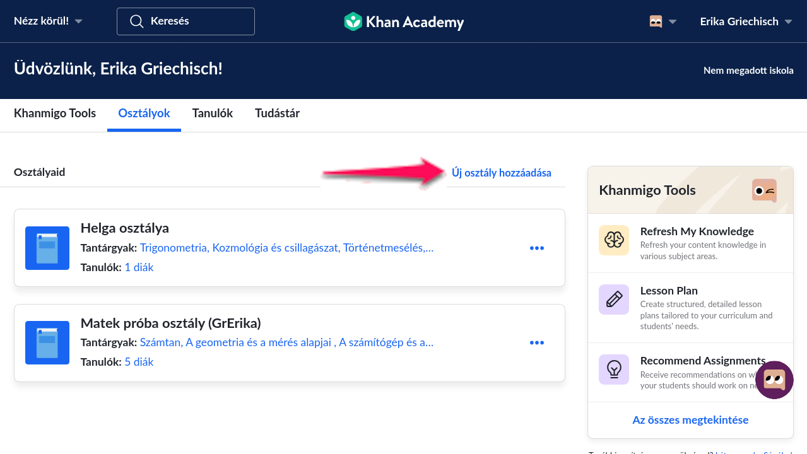807x454 pixels.
Task: Open three-dot menu for Helga osztálya
Action: [x=537, y=248]
